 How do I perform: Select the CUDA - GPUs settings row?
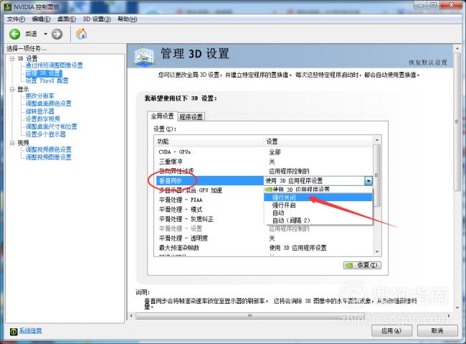[x=265, y=152]
